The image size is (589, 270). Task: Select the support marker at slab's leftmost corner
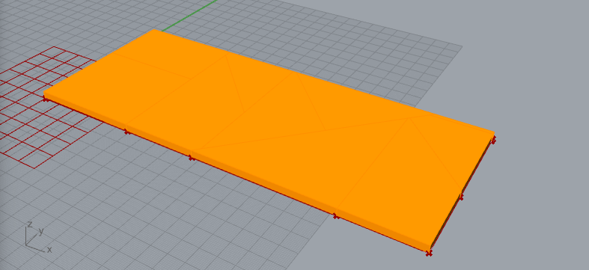tap(46, 99)
